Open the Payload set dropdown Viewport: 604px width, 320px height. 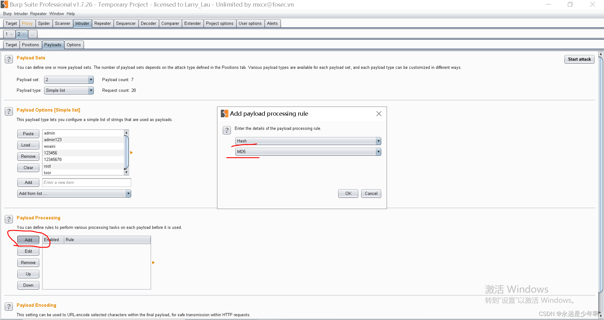[69, 80]
